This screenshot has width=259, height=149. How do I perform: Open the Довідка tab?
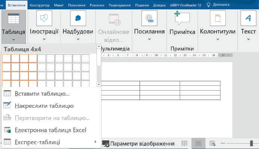click(159, 5)
